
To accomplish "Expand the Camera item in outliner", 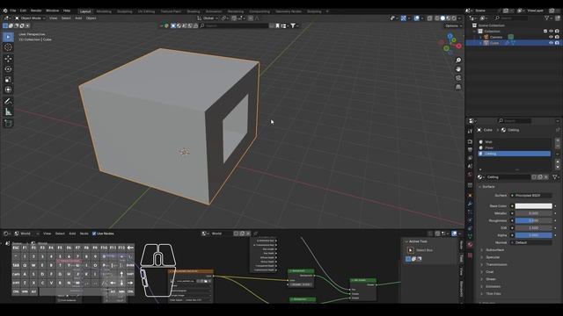I will [481, 37].
